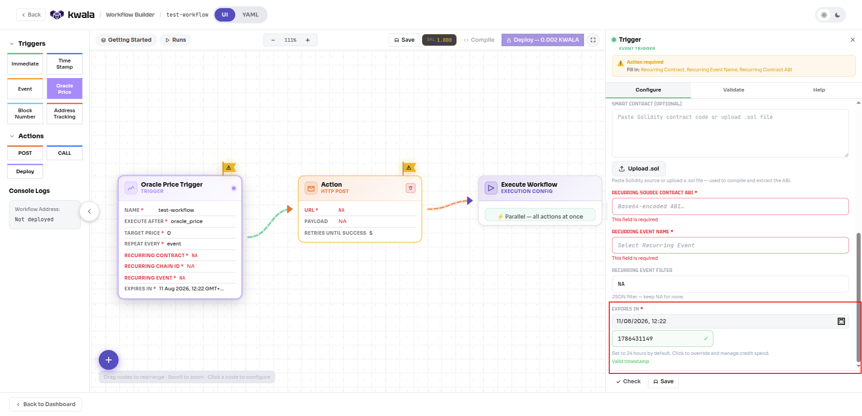Add a CALL action

(x=65, y=153)
